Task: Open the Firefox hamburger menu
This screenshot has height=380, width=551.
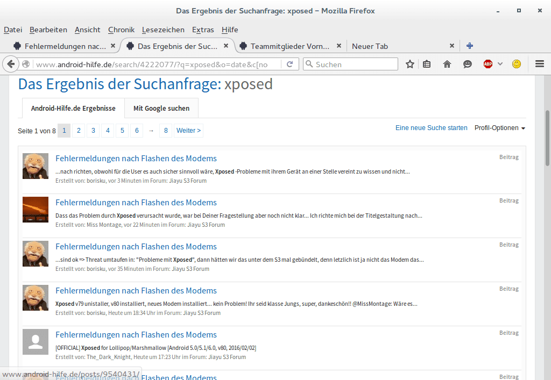Action: tap(540, 64)
